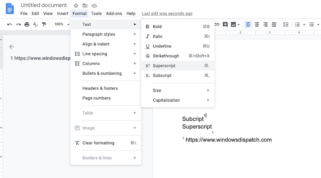Open the 100% zoom dropdown

(61, 25)
